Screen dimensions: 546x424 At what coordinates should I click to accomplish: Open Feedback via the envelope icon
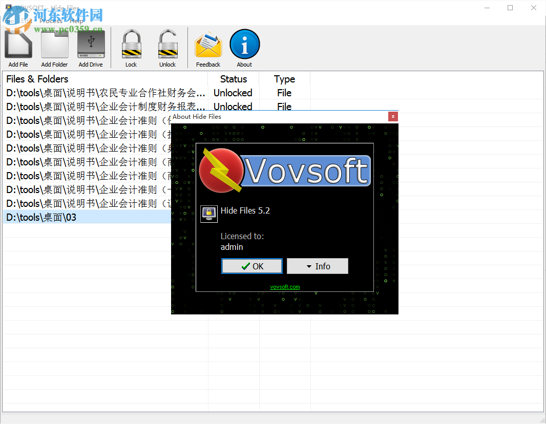(208, 45)
